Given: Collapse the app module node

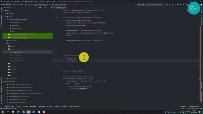Looking at the screenshot, I should tap(4, 10).
